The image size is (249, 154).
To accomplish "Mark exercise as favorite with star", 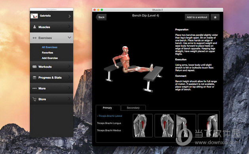I will pos(215,17).
